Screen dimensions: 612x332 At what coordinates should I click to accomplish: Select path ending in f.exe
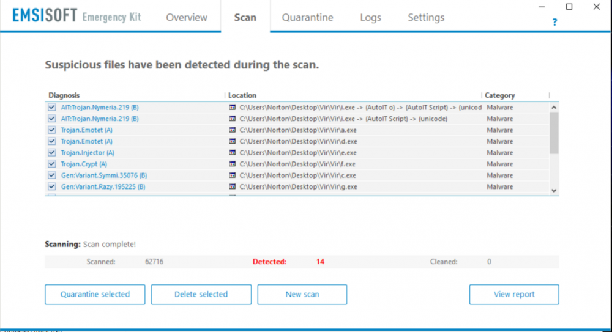point(297,164)
